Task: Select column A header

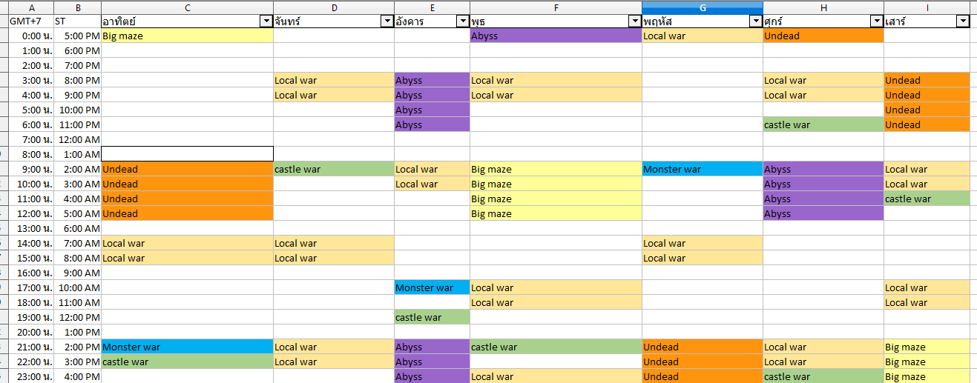Action: [x=31, y=7]
